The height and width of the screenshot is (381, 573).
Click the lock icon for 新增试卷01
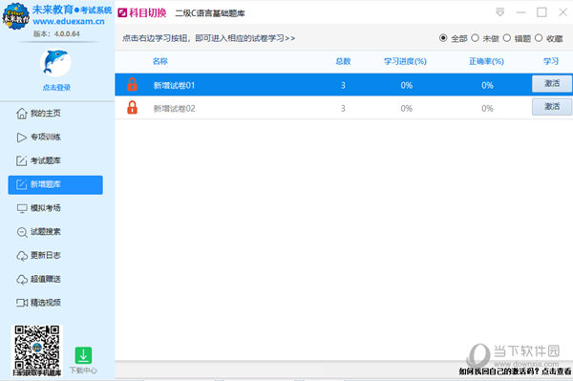point(133,84)
